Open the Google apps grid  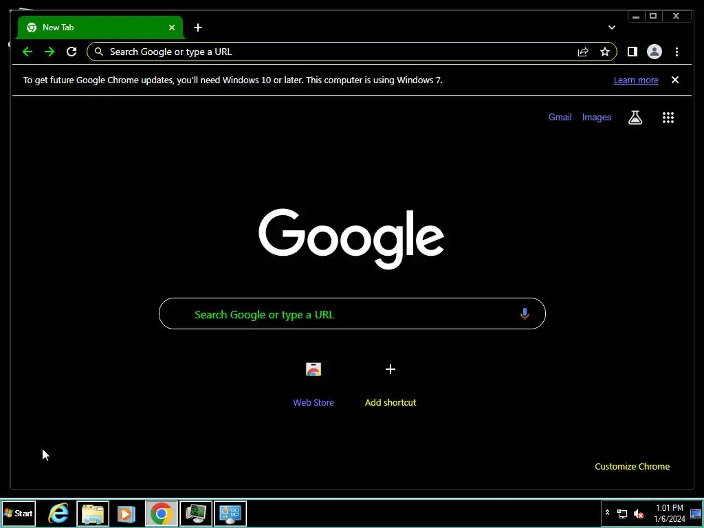pos(668,118)
